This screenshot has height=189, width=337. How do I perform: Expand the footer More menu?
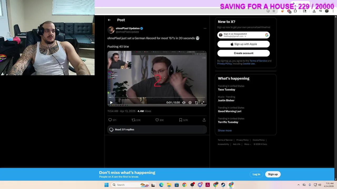(x=247, y=144)
